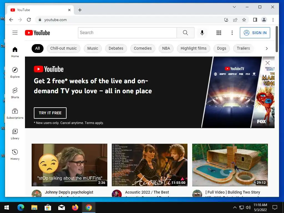Open the YouTube apps grid
The height and width of the screenshot is (213, 284).
click(219, 33)
